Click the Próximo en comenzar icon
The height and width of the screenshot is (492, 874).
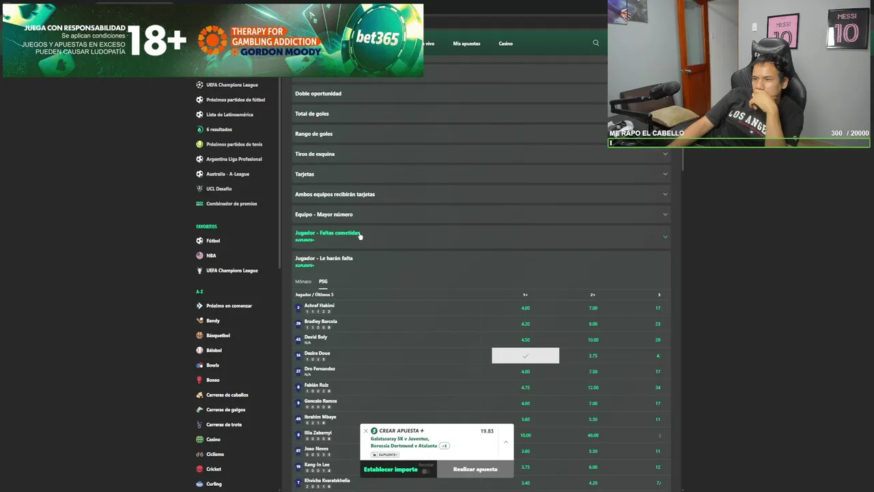pos(199,305)
